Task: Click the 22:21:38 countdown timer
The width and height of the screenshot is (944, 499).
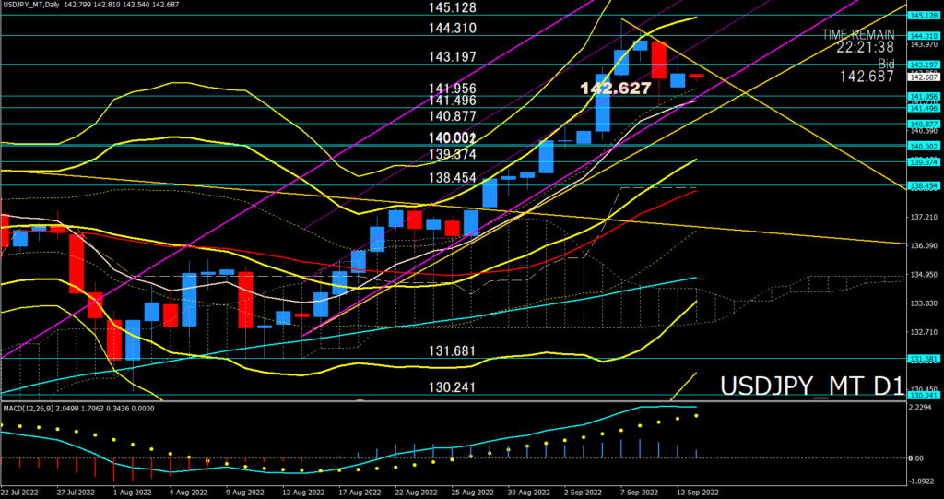Action: click(865, 47)
